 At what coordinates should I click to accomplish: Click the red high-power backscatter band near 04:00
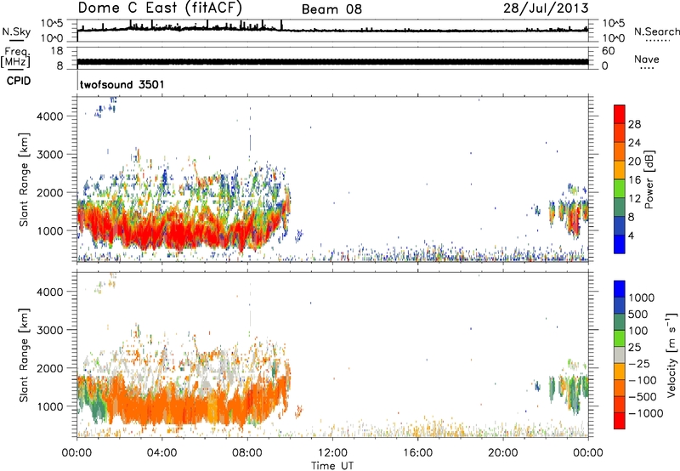click(172, 234)
